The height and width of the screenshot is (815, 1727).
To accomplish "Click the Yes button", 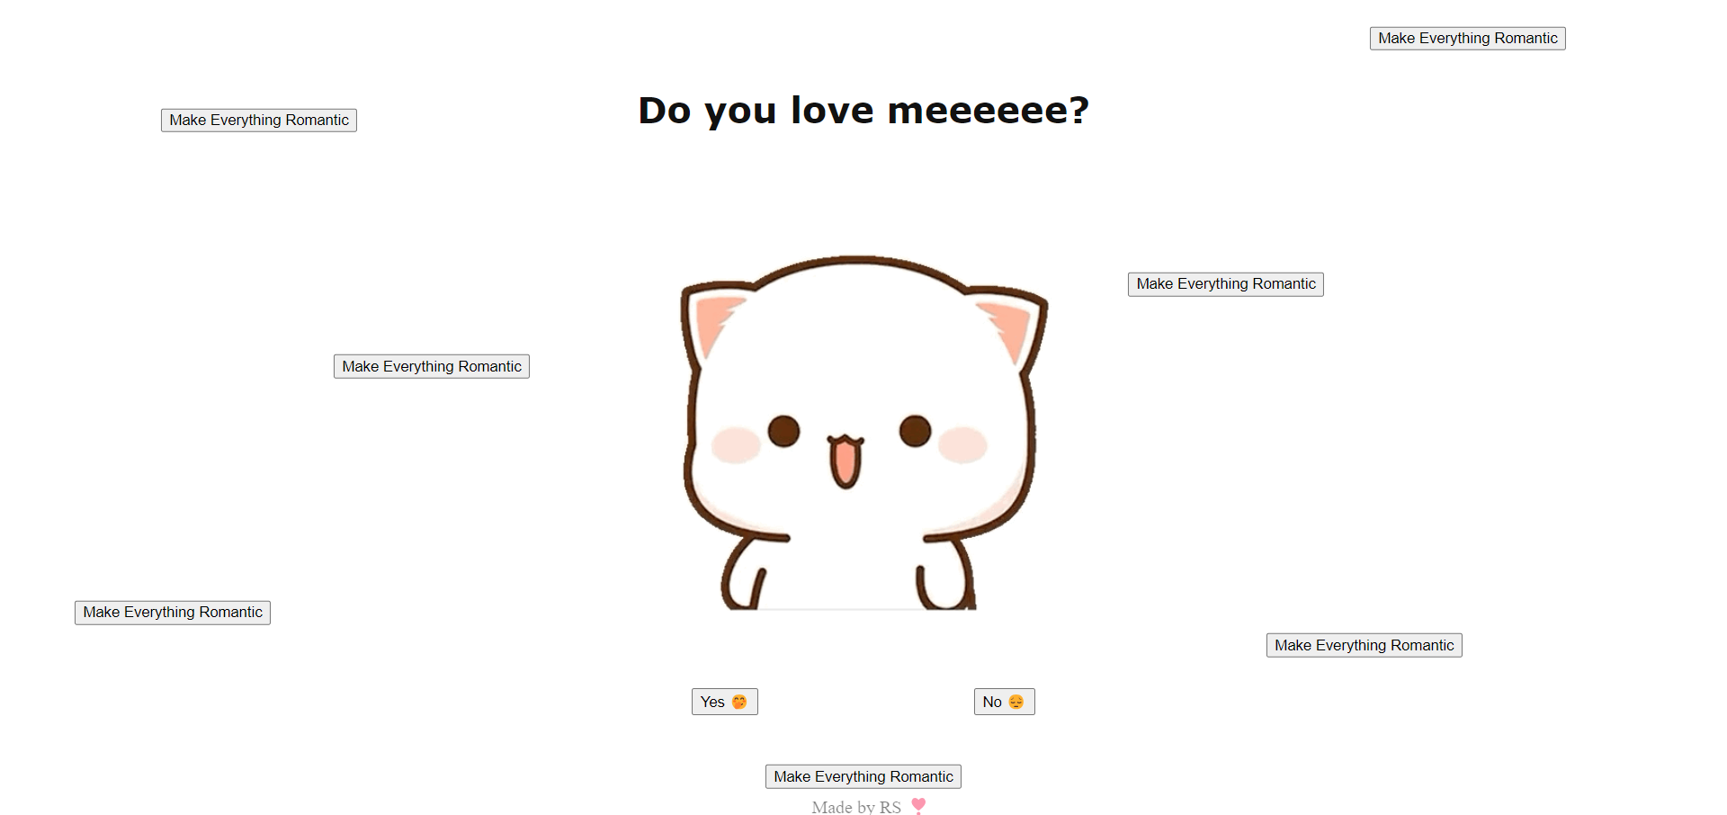I will tap(724, 702).
